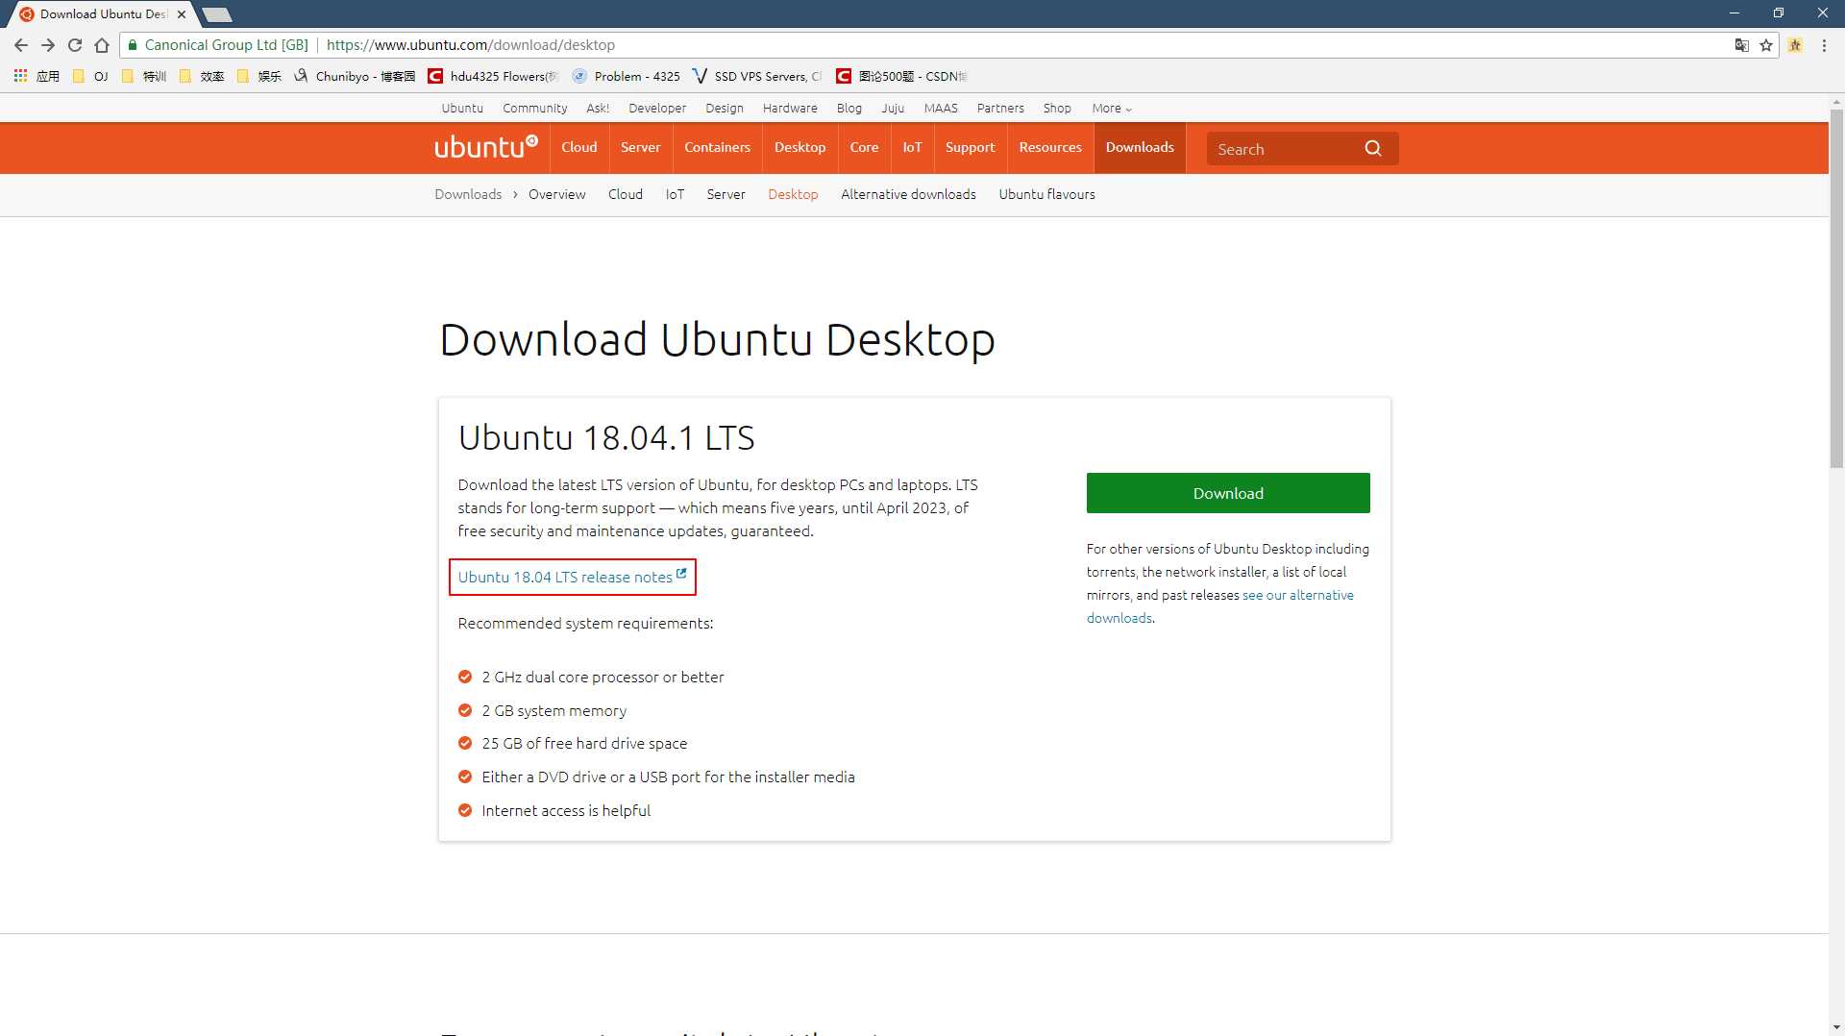Open the Ask! link in top bar
The height and width of the screenshot is (1036, 1845).
click(x=598, y=109)
